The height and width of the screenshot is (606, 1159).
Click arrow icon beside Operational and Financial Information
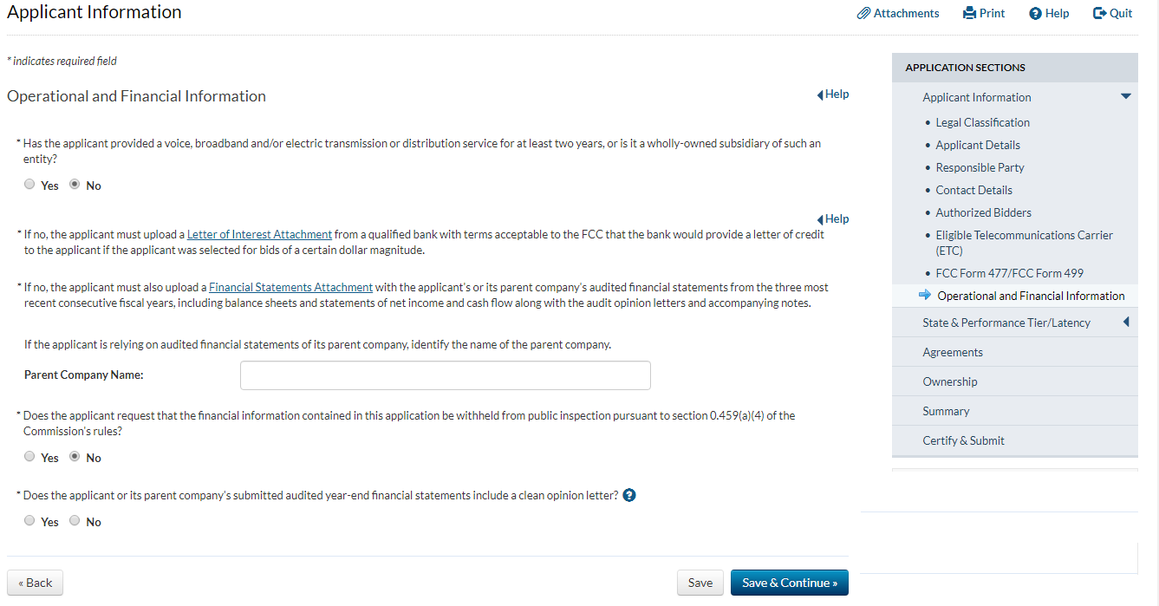tap(925, 296)
